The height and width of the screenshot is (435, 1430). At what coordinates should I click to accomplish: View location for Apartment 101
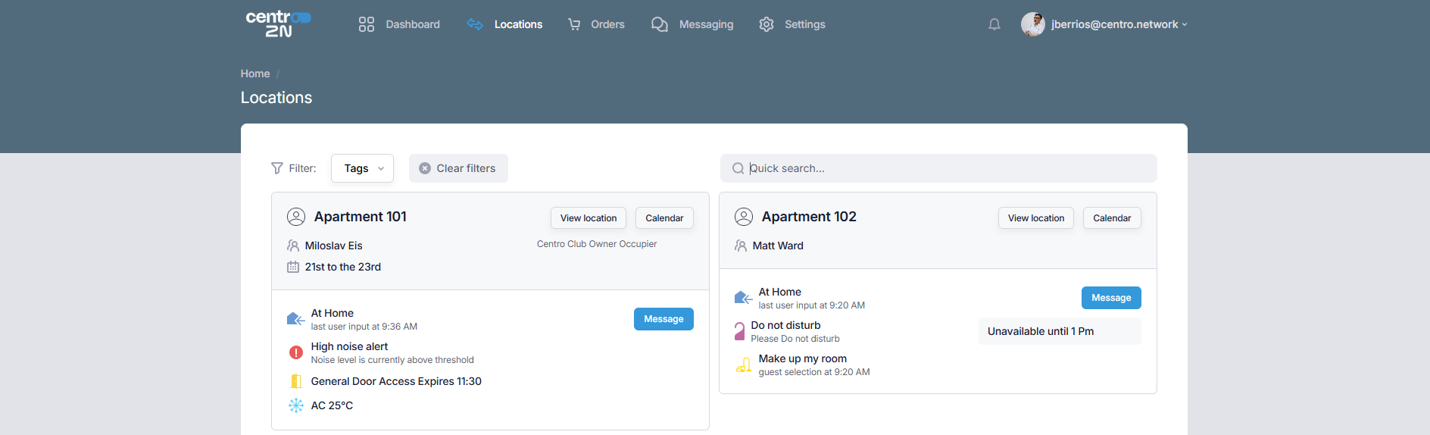tap(589, 217)
